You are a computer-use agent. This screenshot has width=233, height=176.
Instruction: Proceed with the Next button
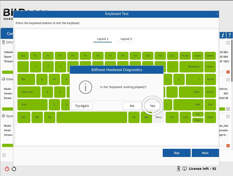pyautogui.click(x=205, y=153)
